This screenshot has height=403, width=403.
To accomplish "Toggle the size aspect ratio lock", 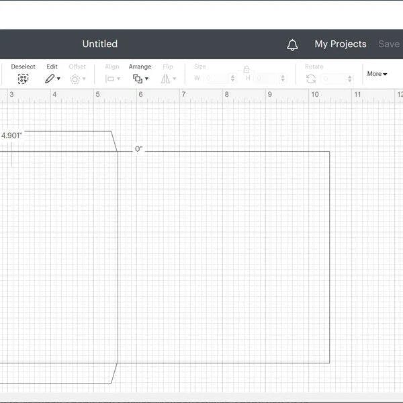I will 247,69.
